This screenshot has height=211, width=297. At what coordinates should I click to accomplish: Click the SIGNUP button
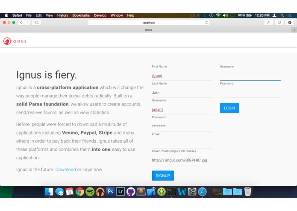(x=163, y=176)
